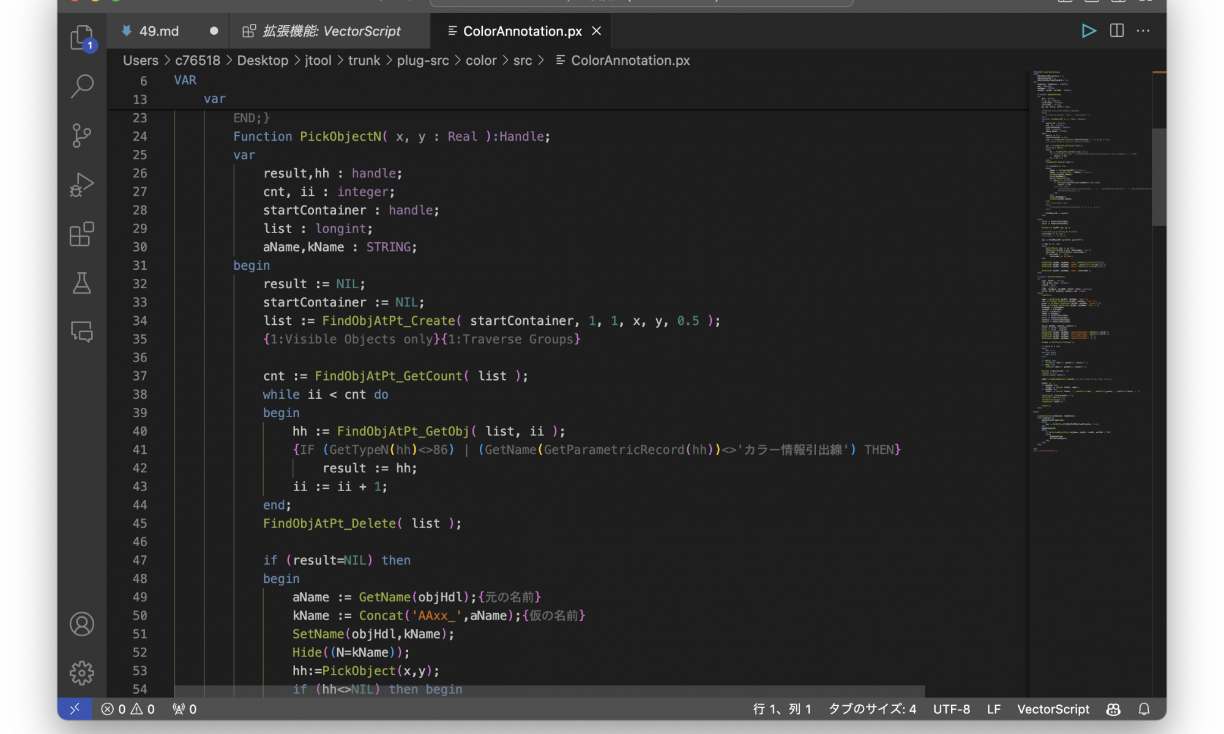Click line number 41 in gutter
The height and width of the screenshot is (734, 1224).
tap(140, 450)
